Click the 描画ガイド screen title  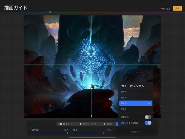[x=16, y=8]
